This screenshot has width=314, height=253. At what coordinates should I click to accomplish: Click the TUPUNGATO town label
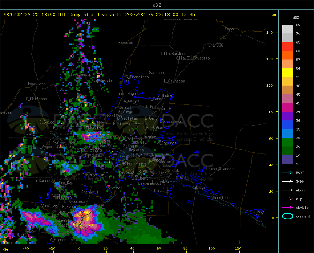pyautogui.click(x=62, y=198)
